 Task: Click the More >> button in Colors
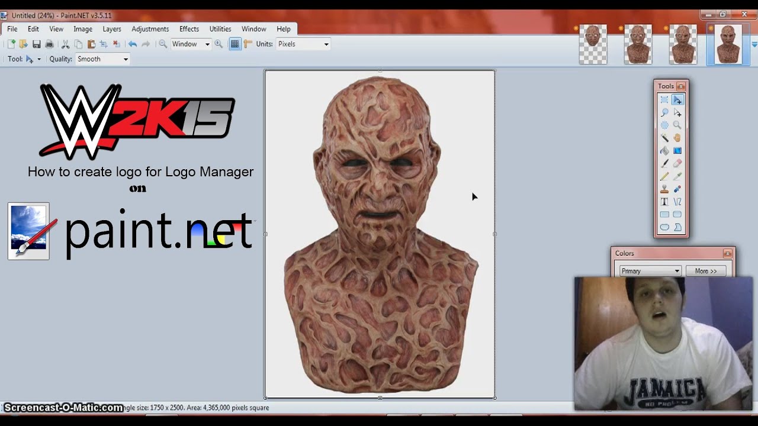[706, 271]
